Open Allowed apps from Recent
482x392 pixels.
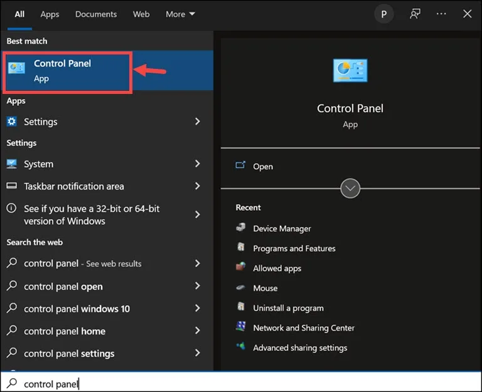(x=277, y=269)
